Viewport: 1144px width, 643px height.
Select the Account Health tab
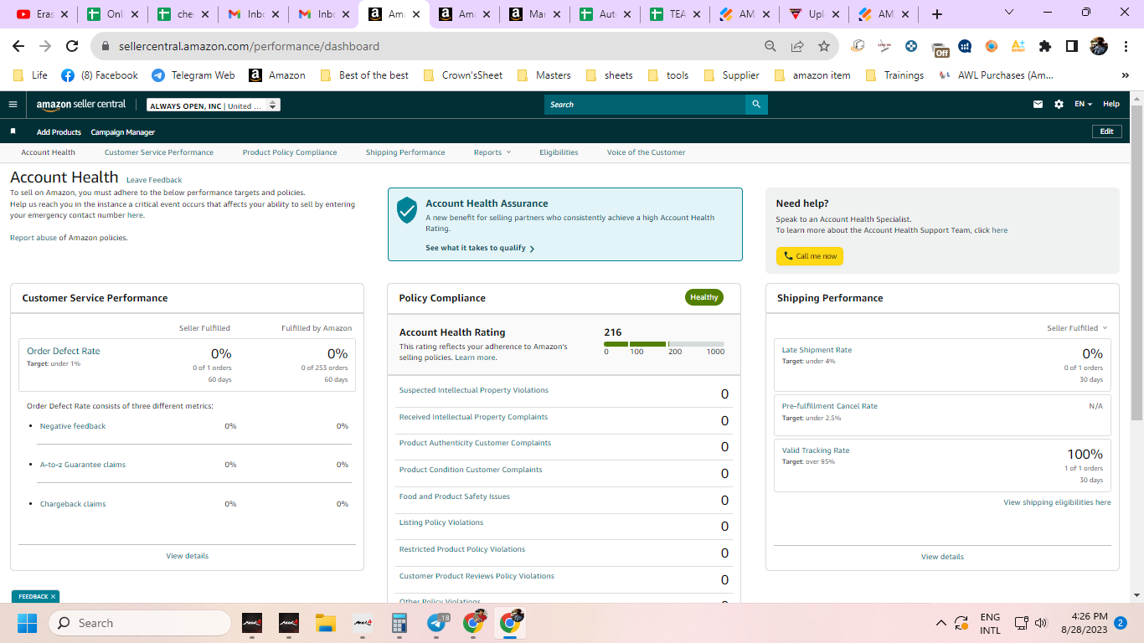49,152
